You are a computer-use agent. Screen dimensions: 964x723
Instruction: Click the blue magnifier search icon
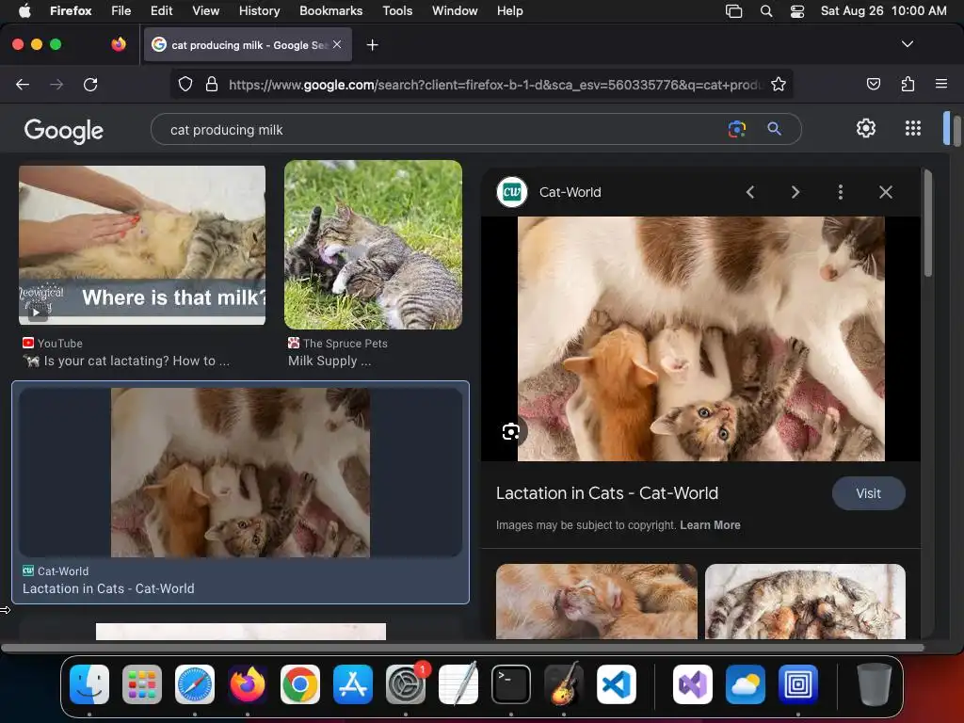774,129
